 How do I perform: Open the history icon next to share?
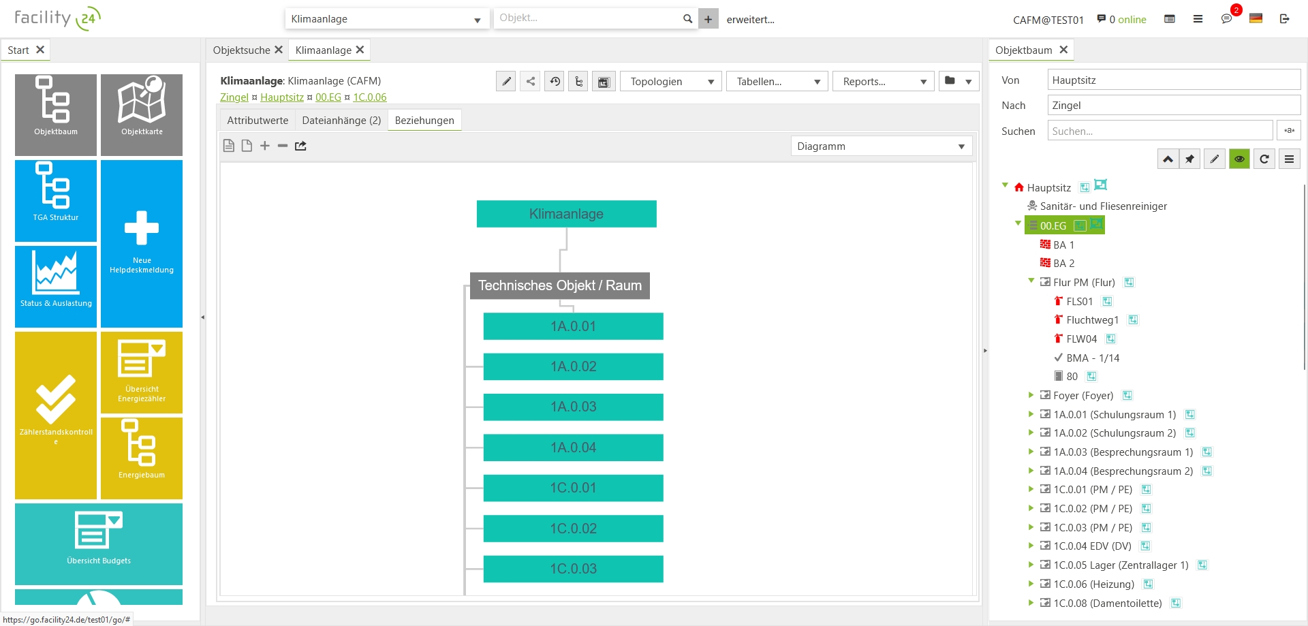(555, 81)
